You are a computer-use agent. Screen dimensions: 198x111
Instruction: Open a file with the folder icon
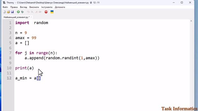8,12
